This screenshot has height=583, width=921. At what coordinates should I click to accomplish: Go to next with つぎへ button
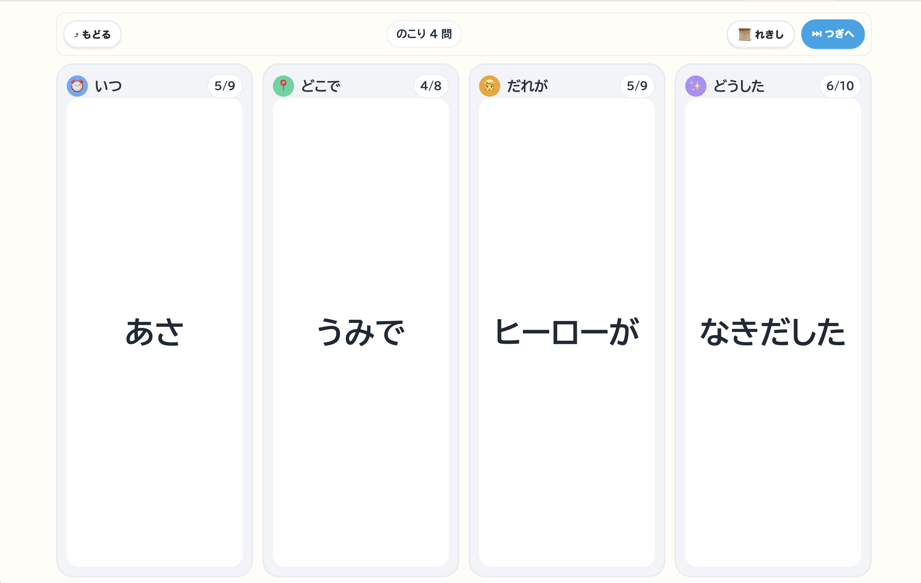pyautogui.click(x=833, y=34)
